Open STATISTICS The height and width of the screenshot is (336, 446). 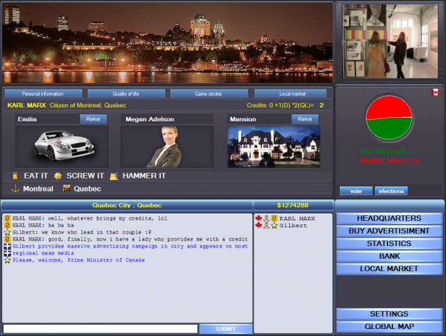click(389, 243)
